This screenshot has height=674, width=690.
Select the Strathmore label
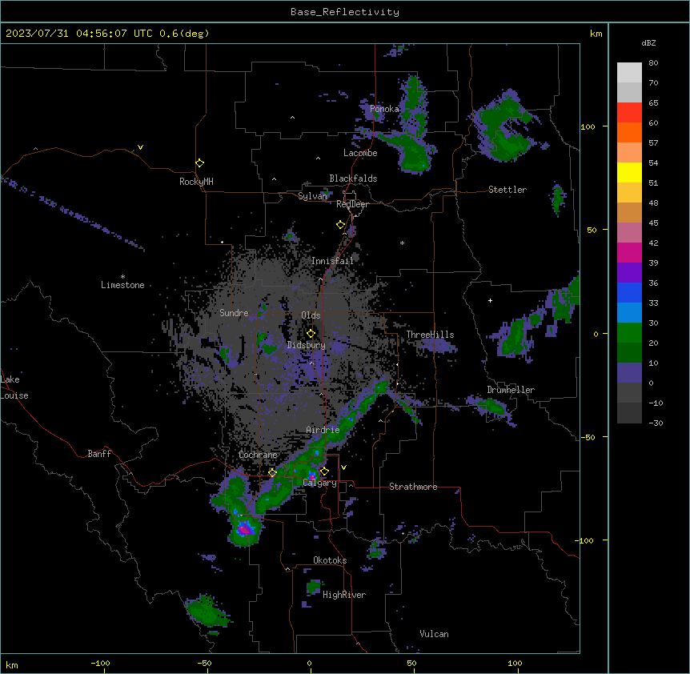point(413,487)
